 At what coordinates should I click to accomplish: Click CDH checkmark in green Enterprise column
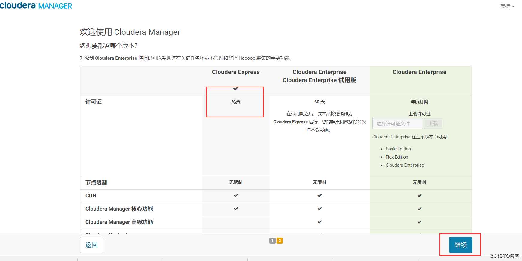point(419,196)
